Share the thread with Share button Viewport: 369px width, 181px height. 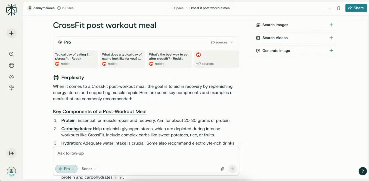(x=356, y=8)
